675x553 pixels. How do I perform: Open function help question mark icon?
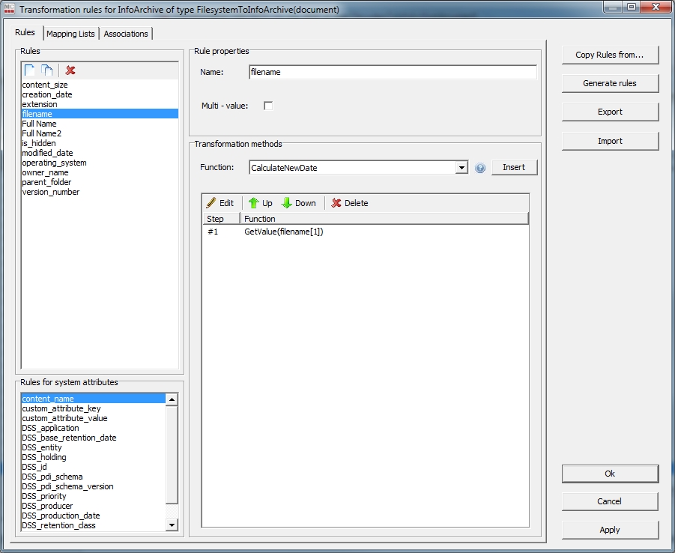[480, 168]
